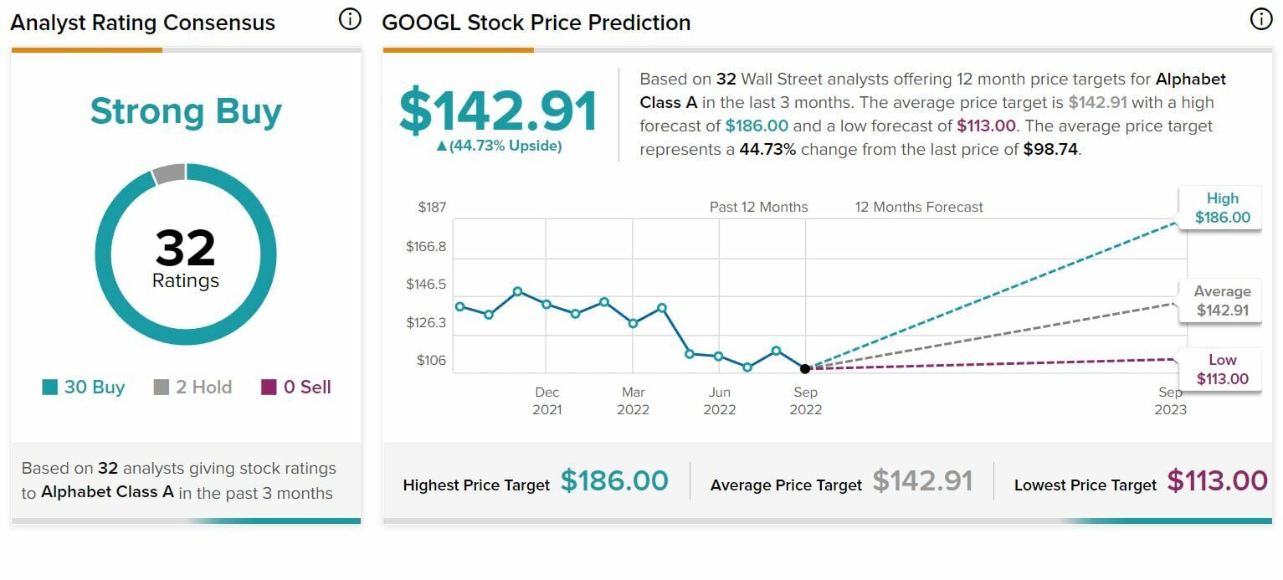Click the gray Hold legend square
The height and width of the screenshot is (580, 1283).
point(162,388)
